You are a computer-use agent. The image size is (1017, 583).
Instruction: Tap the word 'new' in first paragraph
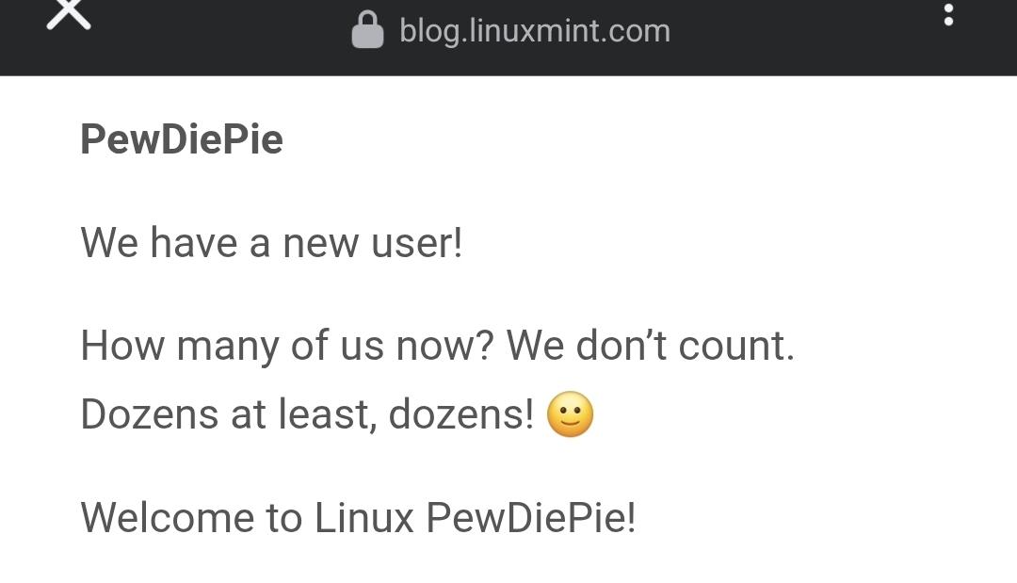click(x=320, y=245)
